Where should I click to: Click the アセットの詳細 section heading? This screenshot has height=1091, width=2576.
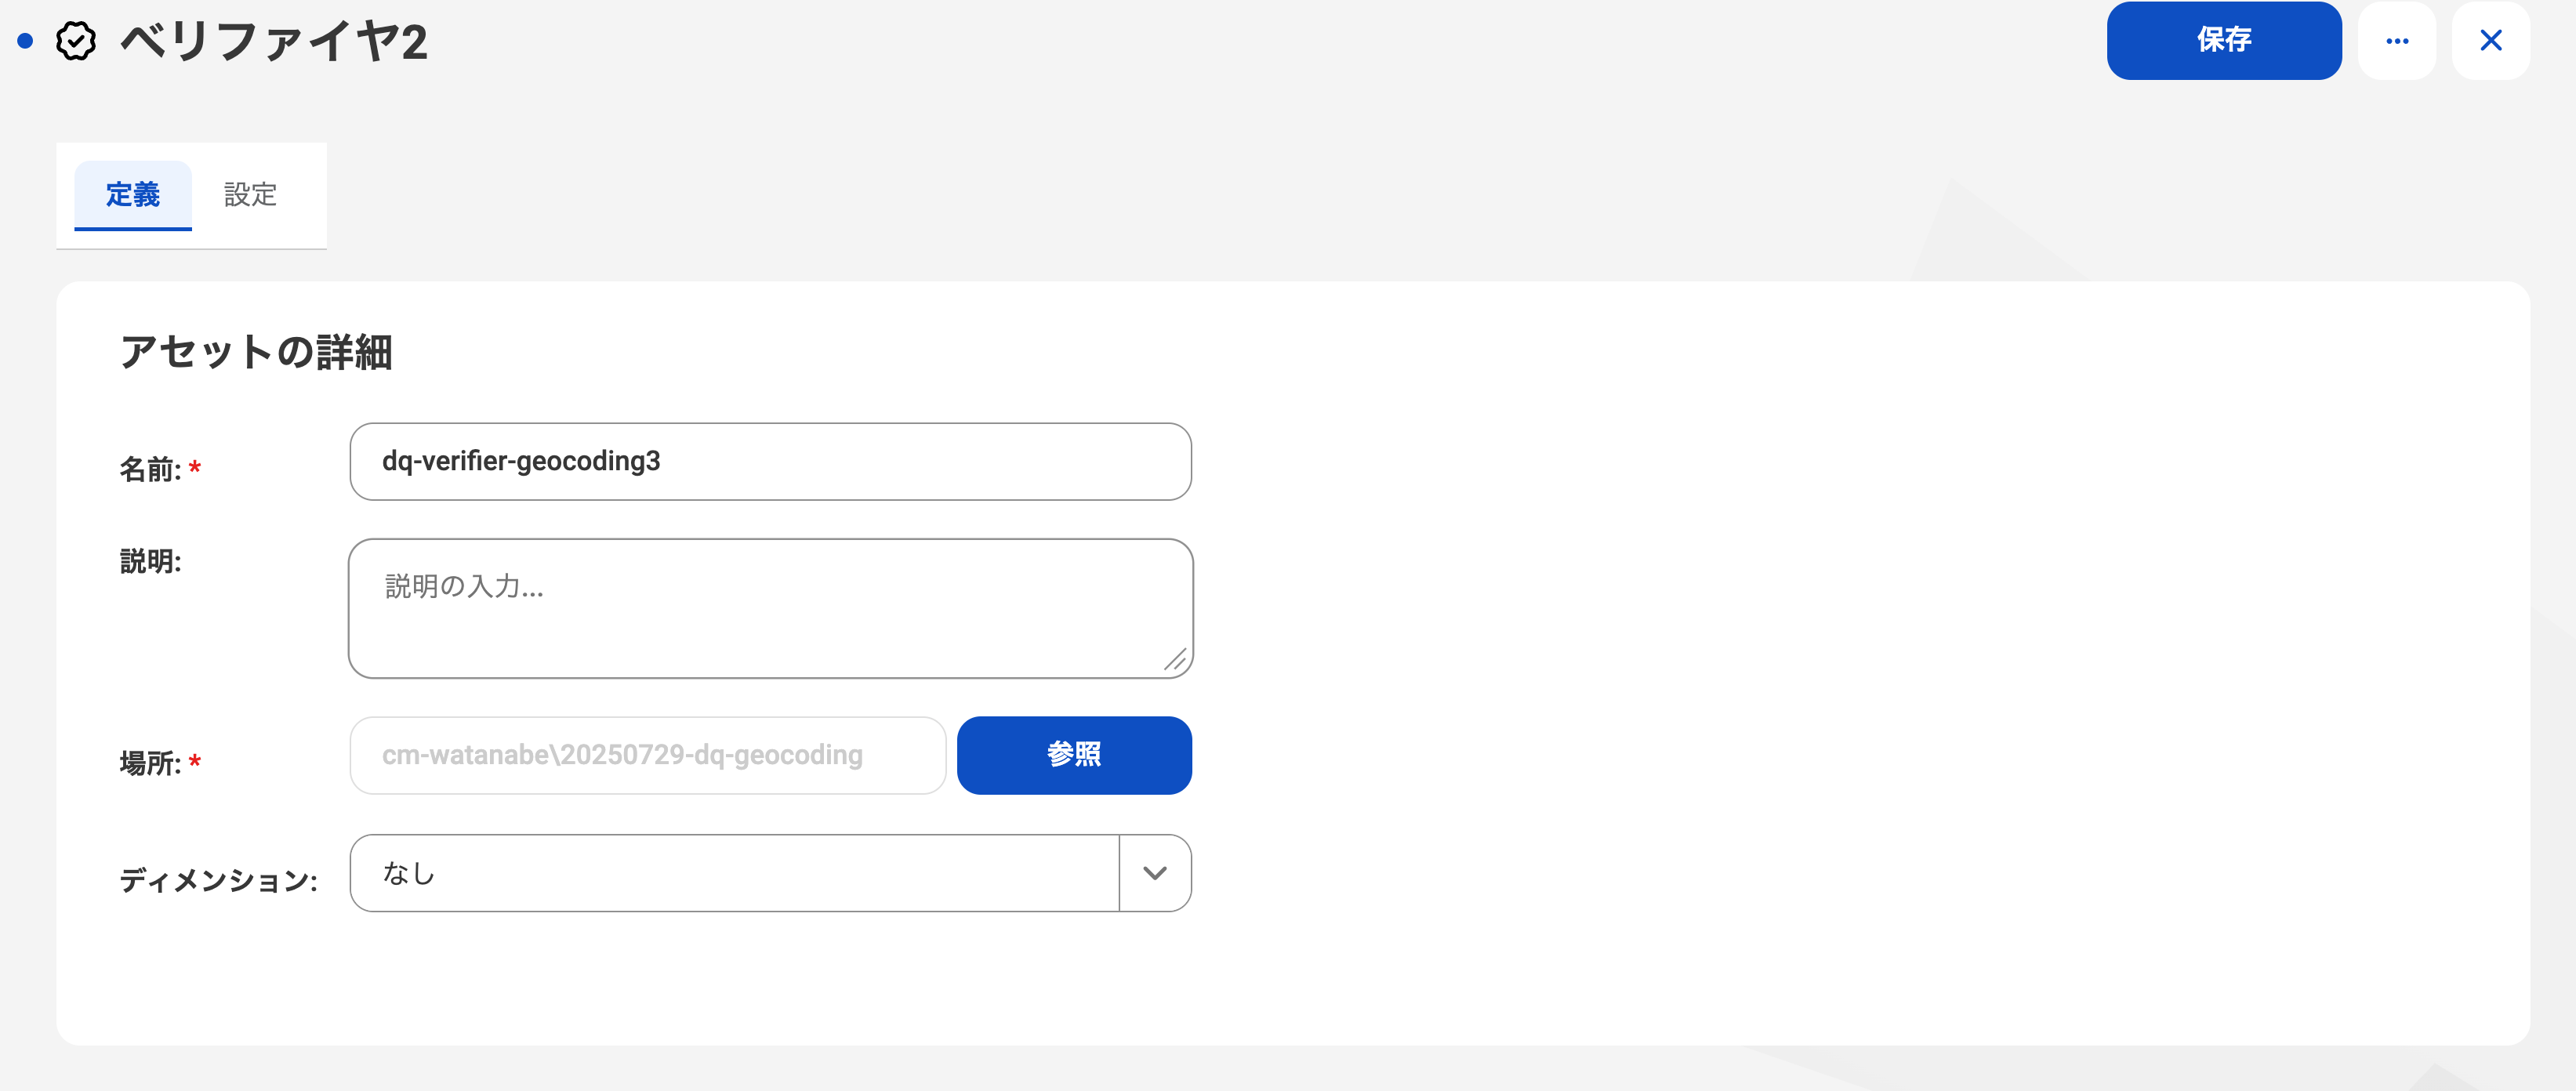pyautogui.click(x=256, y=352)
